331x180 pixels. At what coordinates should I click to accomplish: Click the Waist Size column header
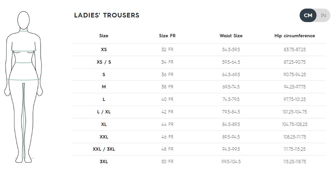tap(231, 36)
